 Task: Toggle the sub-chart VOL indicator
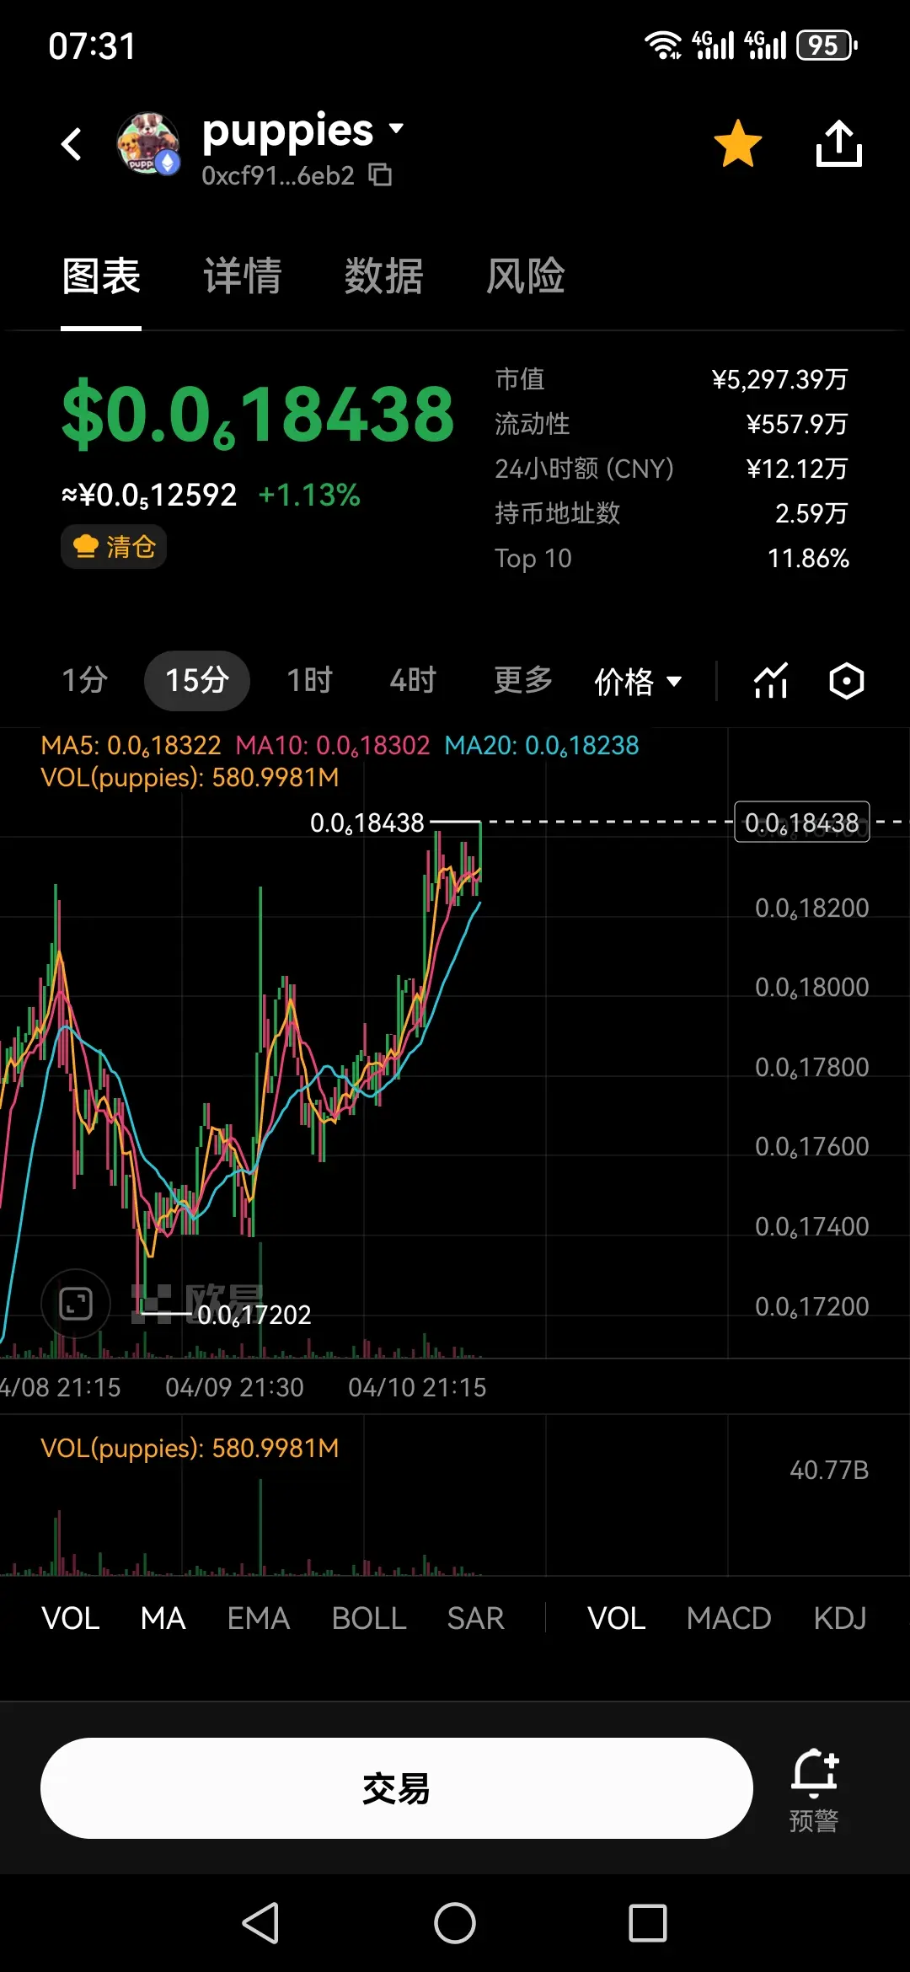617,1618
